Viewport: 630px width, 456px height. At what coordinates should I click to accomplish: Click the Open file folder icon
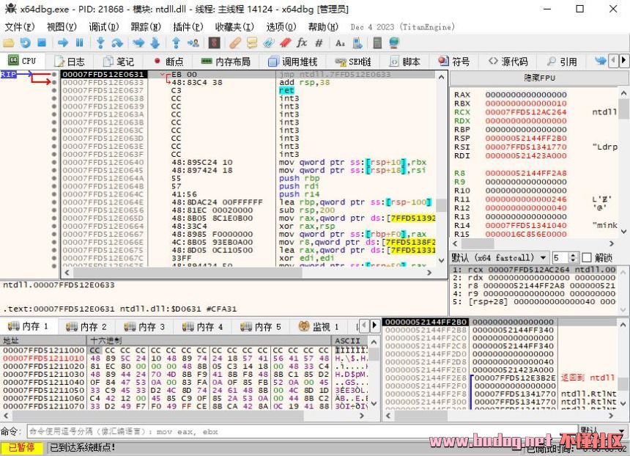click(x=9, y=43)
